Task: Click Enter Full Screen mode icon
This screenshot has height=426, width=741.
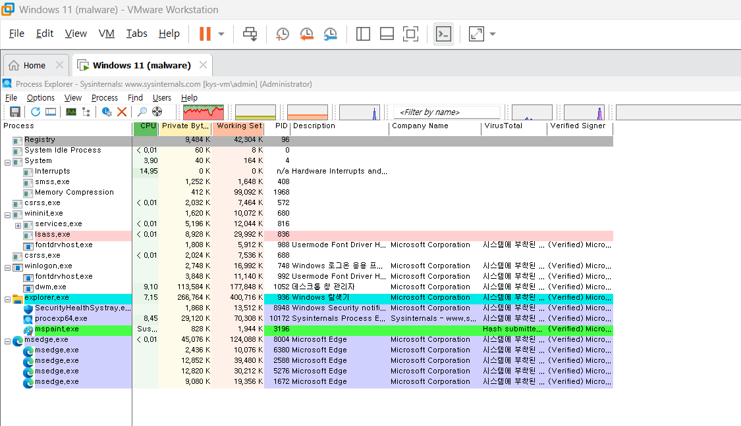Action: (x=410, y=34)
